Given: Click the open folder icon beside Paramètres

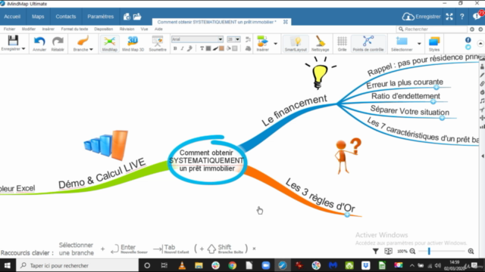Looking at the screenshot, I should 137,17.
